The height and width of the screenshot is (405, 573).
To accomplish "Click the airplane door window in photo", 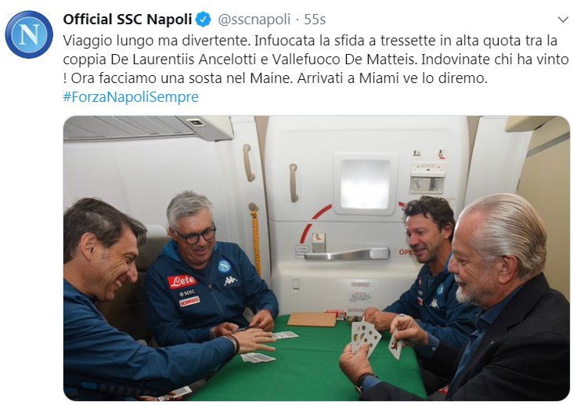I will (365, 184).
